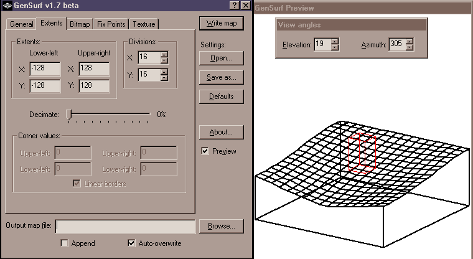Increase X divisions with up arrow
Screen dimensions: 473x259
(x=164, y=54)
